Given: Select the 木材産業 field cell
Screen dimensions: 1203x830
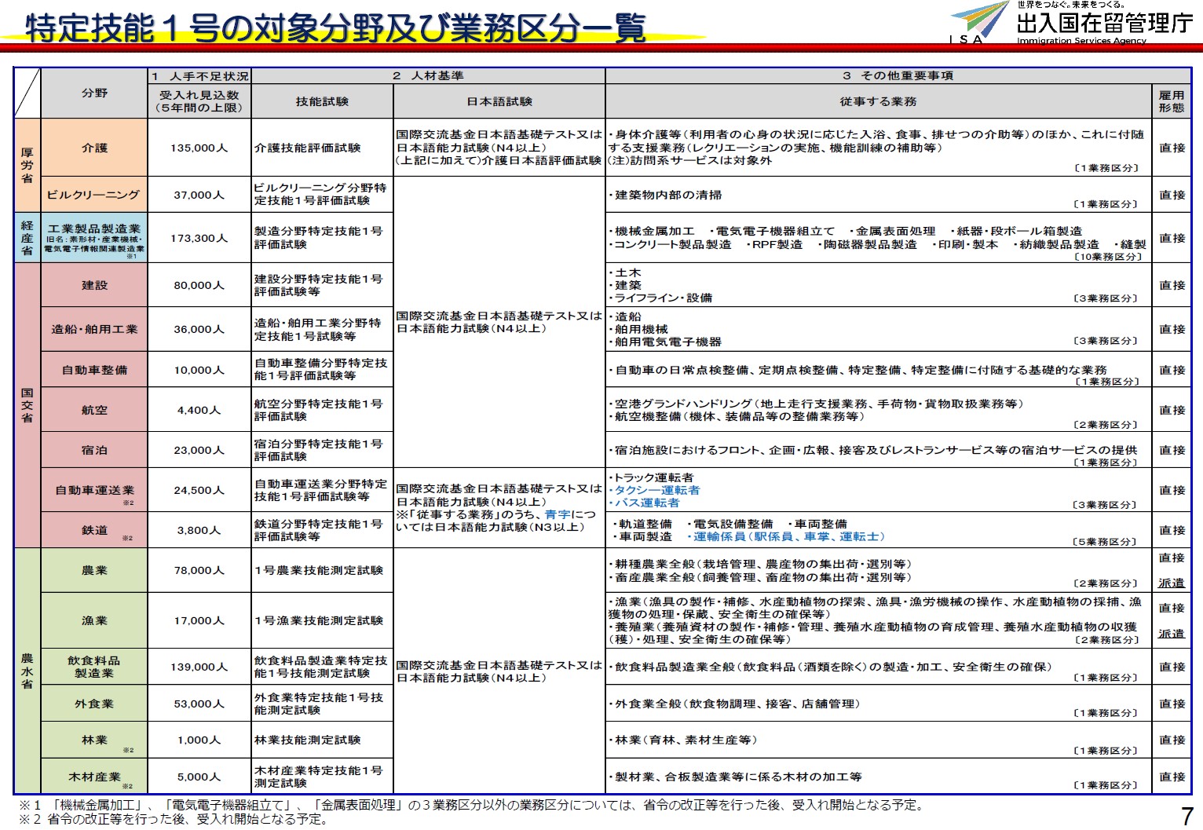Looking at the screenshot, I should click(x=94, y=777).
